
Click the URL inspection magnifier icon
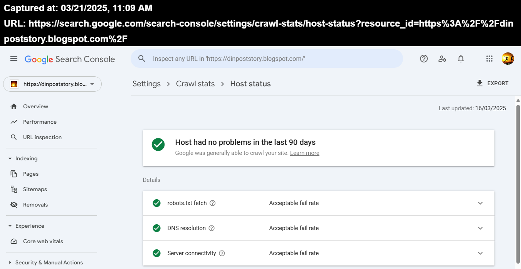14,137
